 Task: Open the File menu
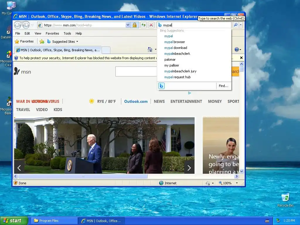coord(18,33)
